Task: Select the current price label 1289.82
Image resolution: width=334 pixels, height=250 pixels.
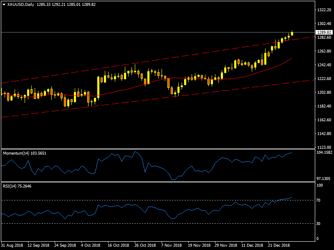Action: pos(324,32)
